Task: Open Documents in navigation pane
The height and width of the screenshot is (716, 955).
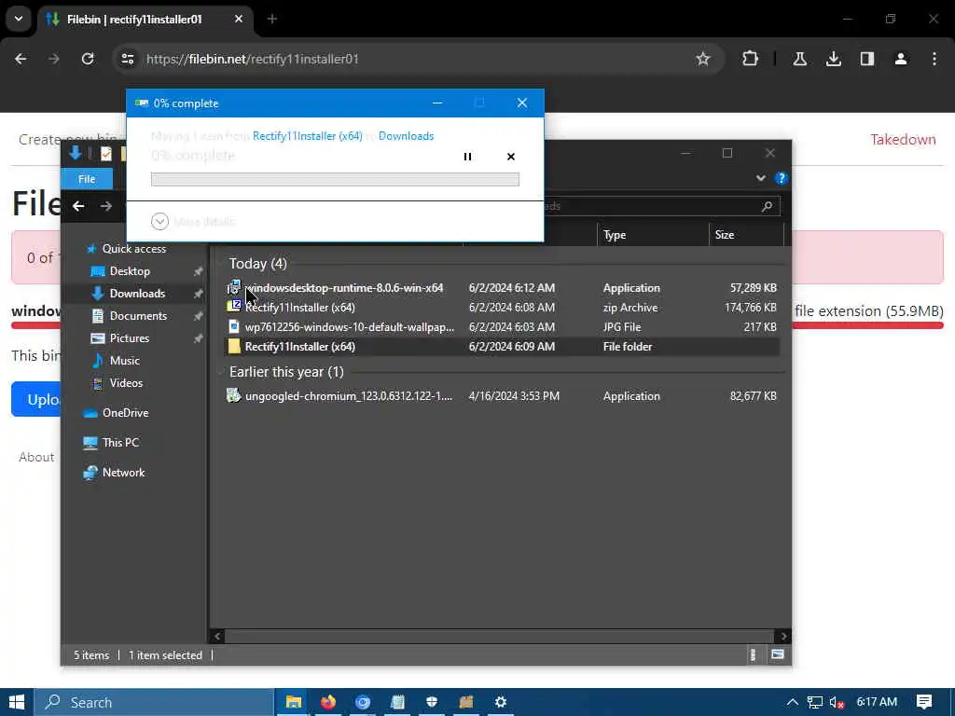Action: 138,316
